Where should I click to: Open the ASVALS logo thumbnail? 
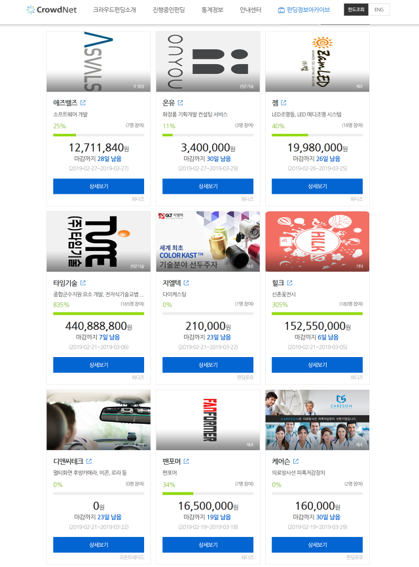(98, 61)
